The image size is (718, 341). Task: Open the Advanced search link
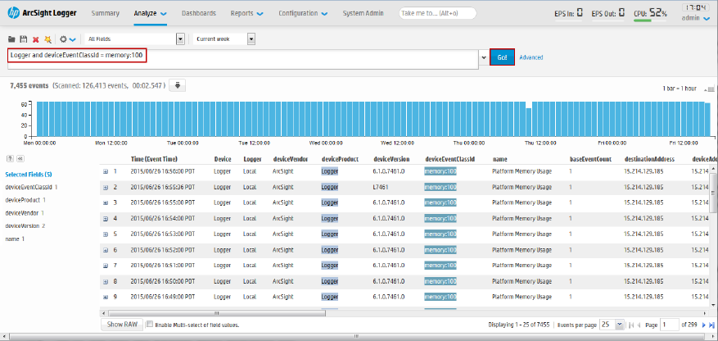point(531,57)
